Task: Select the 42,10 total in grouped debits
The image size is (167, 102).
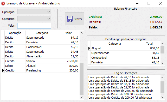Action: point(150,62)
